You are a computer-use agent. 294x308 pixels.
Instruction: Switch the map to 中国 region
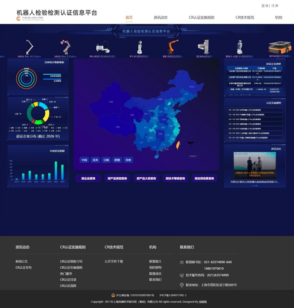click(84, 160)
